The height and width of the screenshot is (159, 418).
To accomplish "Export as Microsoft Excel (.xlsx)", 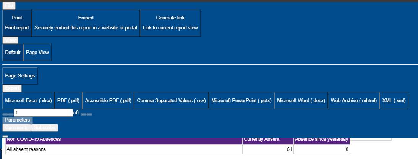I will (28, 101).
